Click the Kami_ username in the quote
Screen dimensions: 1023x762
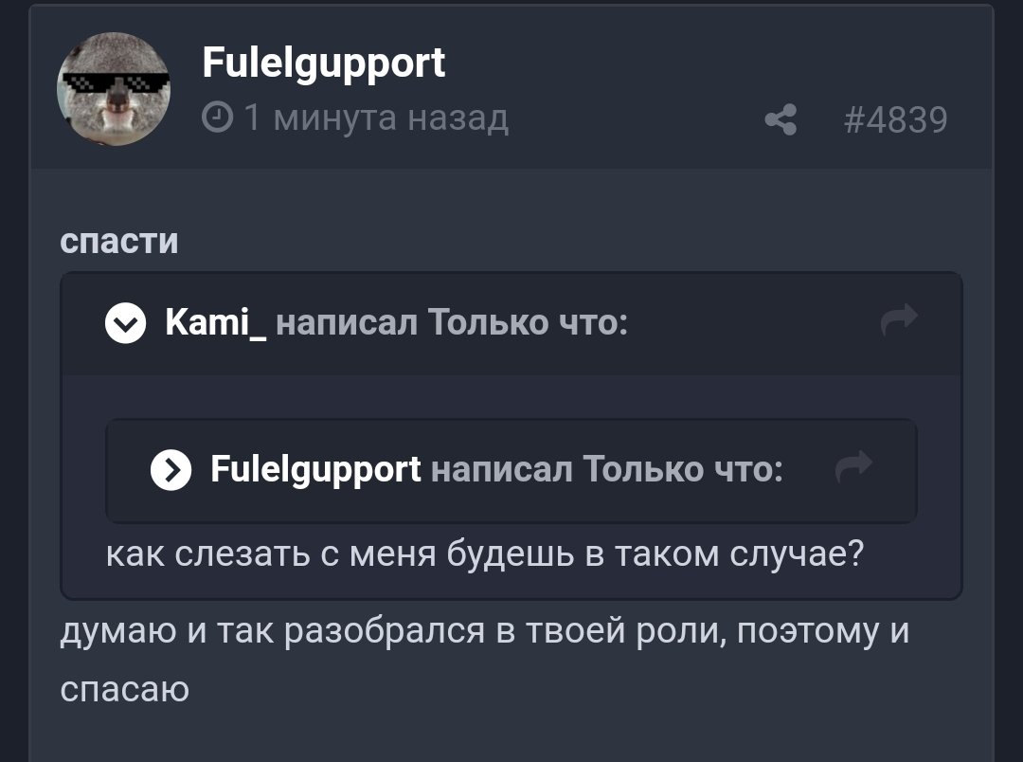(216, 324)
